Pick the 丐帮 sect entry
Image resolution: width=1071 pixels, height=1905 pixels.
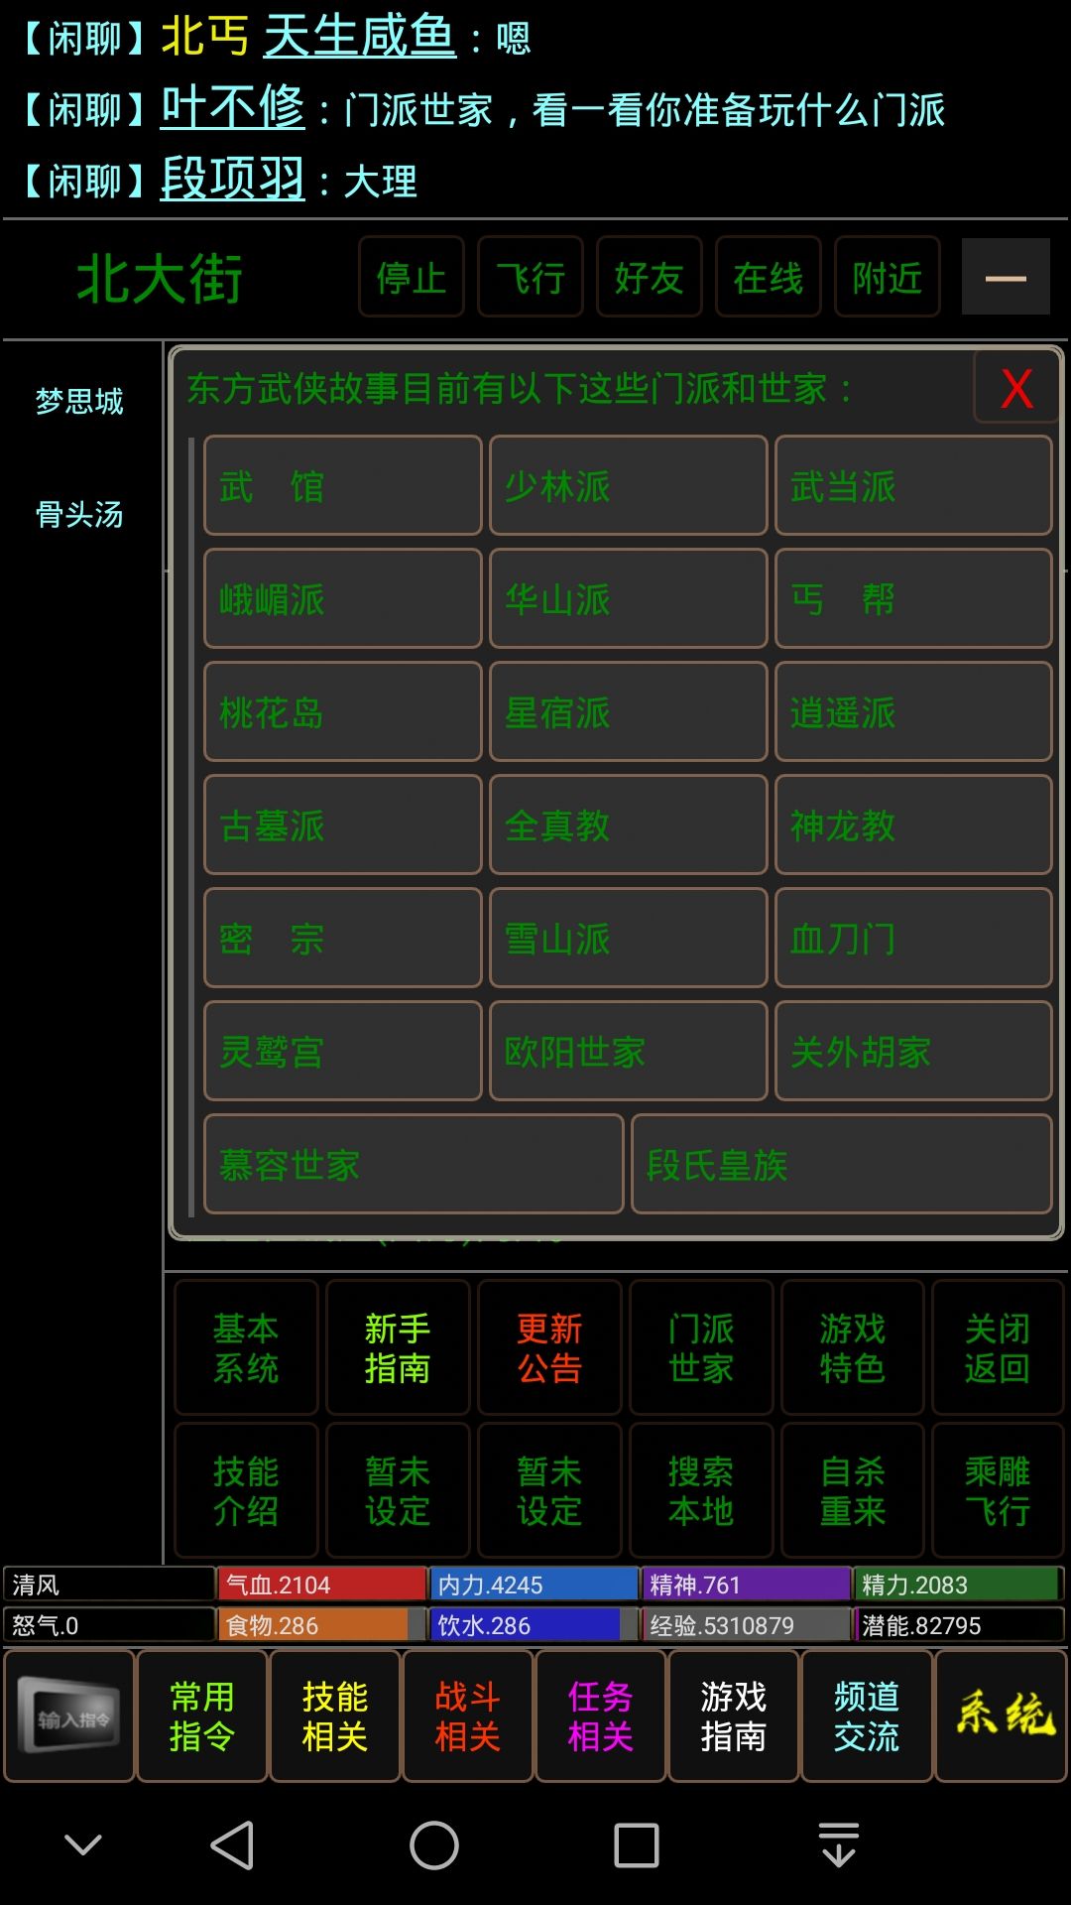click(x=913, y=599)
